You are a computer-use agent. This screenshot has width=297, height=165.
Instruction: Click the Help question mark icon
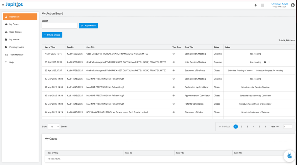[x=6, y=62]
